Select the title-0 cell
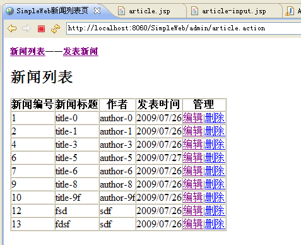This screenshot has height=245, width=301. [x=77, y=118]
